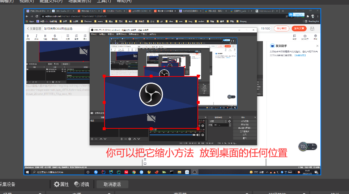This screenshot has width=349, height=194.
Task: Open 工具(T) menu in the captured OBS window
Action: tap(144, 34)
